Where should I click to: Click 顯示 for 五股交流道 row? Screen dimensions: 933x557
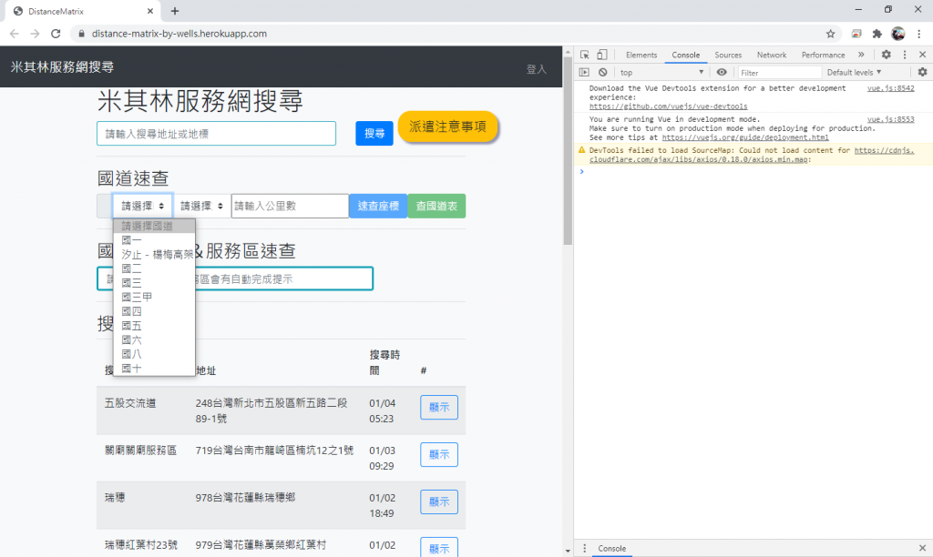click(439, 407)
